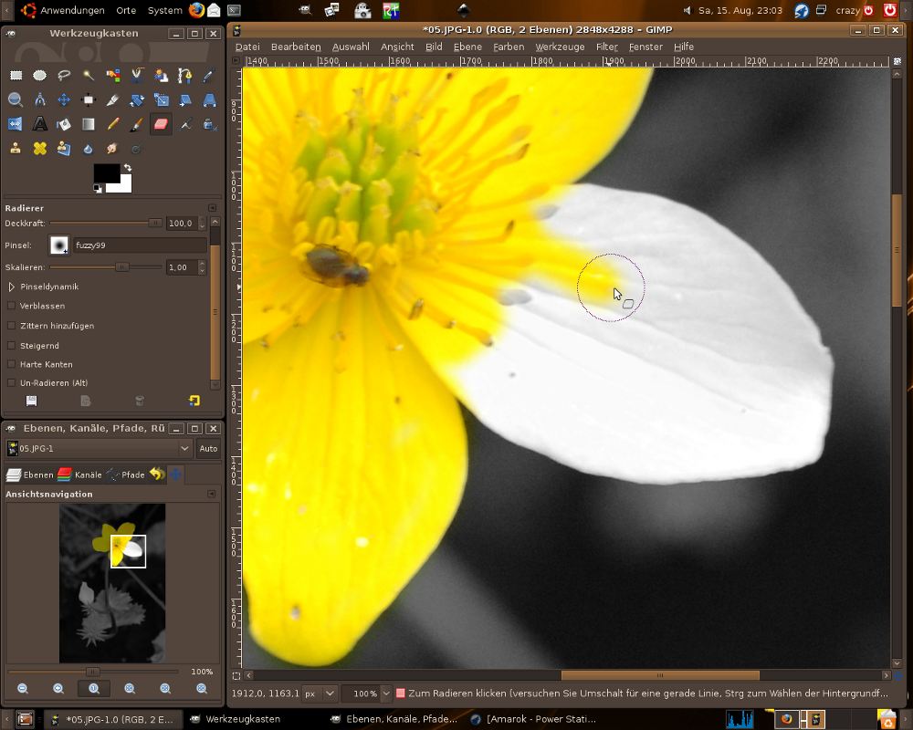Screen dimensions: 913x730
Task: Click the black foreground color swatch
Action: [x=107, y=172]
